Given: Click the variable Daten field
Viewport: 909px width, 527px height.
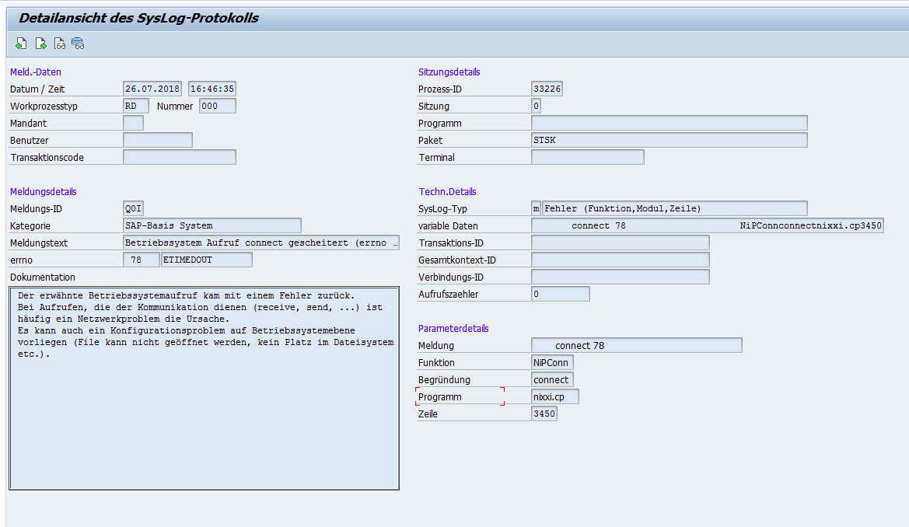Looking at the screenshot, I should 708,225.
